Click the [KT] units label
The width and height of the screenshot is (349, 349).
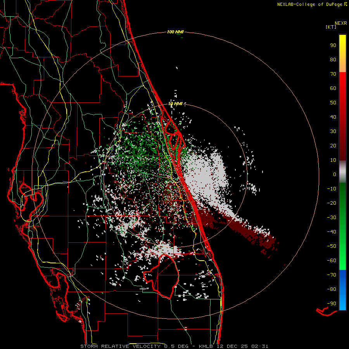tap(331, 27)
